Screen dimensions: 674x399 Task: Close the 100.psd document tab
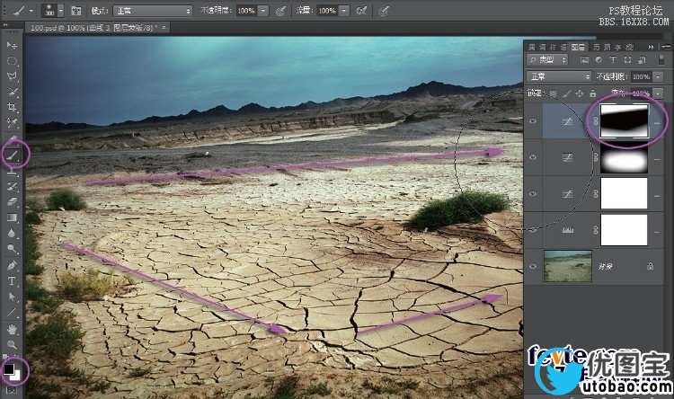tap(164, 28)
